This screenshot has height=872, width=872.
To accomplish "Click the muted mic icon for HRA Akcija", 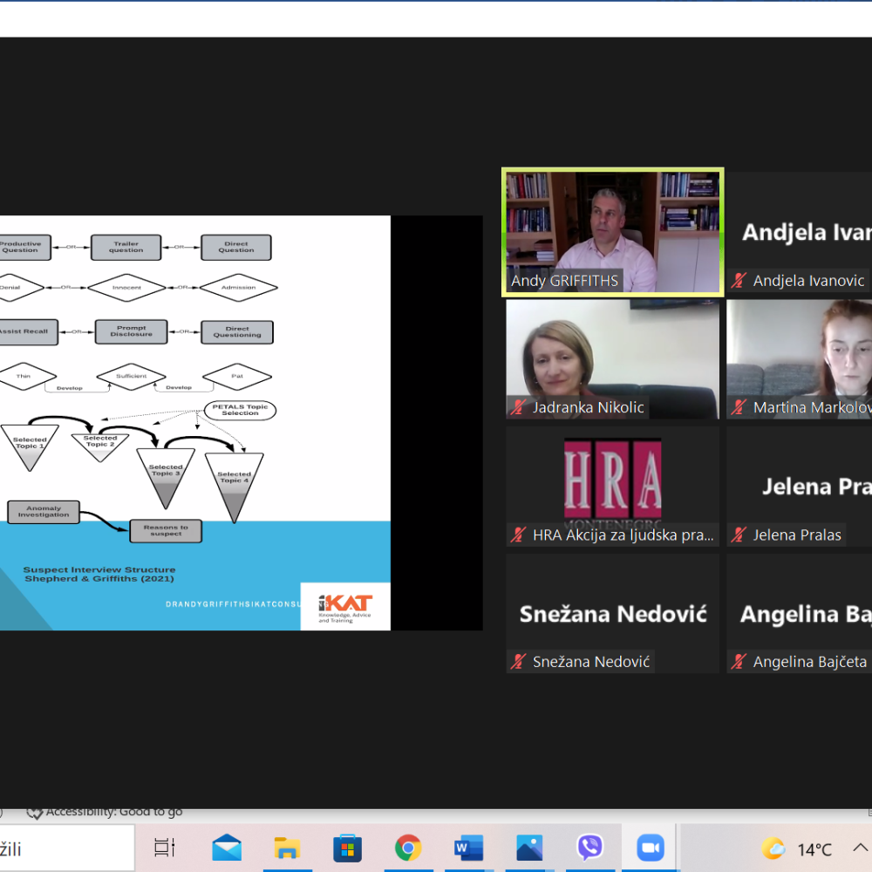I will 518,535.
